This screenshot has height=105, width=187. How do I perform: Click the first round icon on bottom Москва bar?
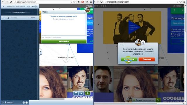click(24, 102)
